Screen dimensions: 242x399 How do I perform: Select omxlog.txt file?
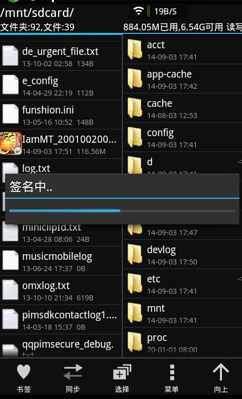point(61,290)
